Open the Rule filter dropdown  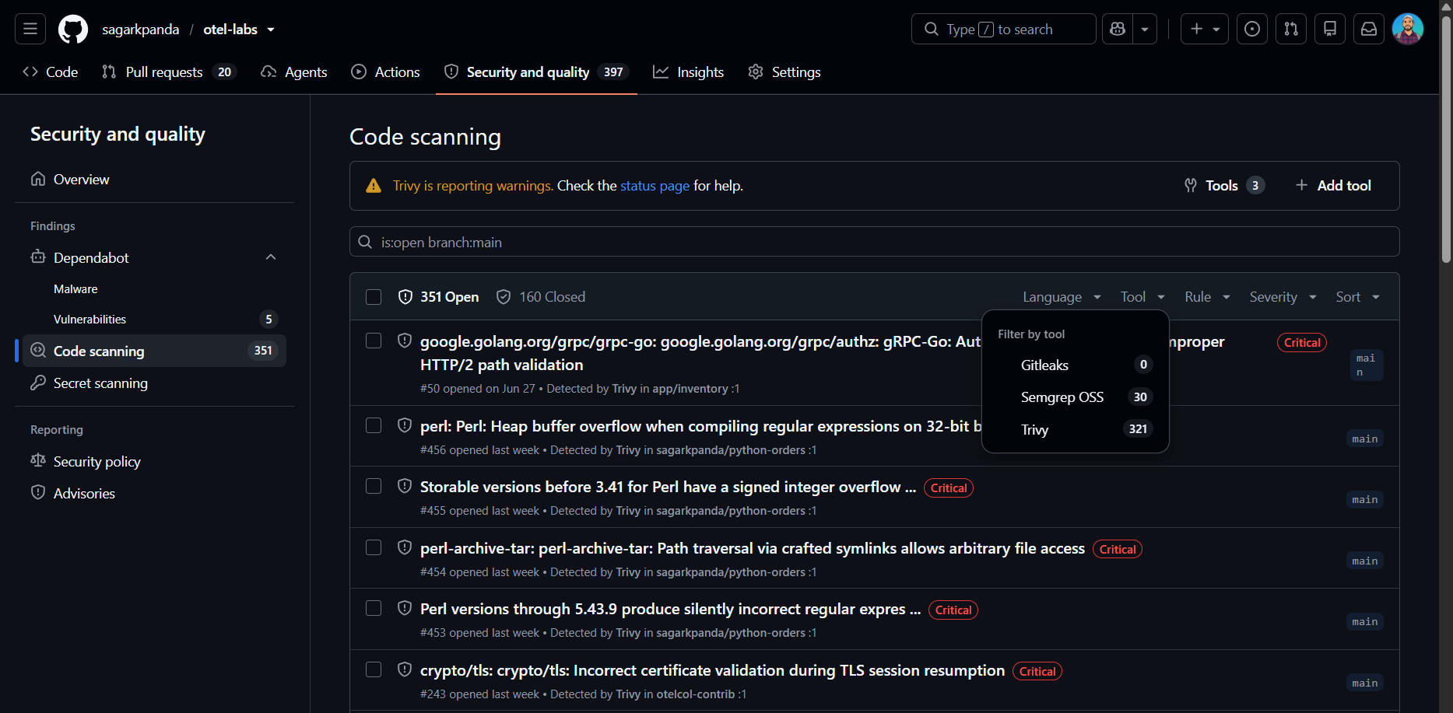coord(1207,297)
